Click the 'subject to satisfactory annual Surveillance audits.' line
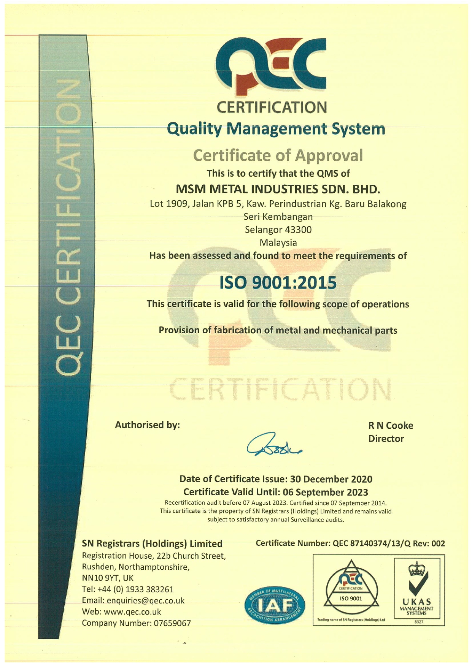472x667 pixels. 276,520
